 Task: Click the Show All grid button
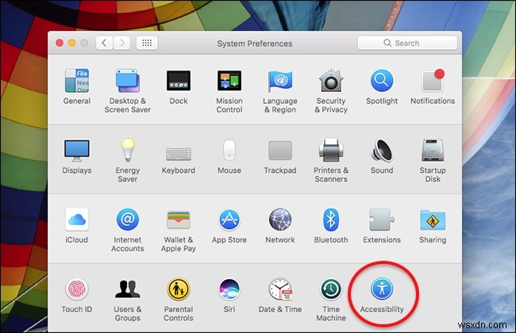(x=147, y=43)
